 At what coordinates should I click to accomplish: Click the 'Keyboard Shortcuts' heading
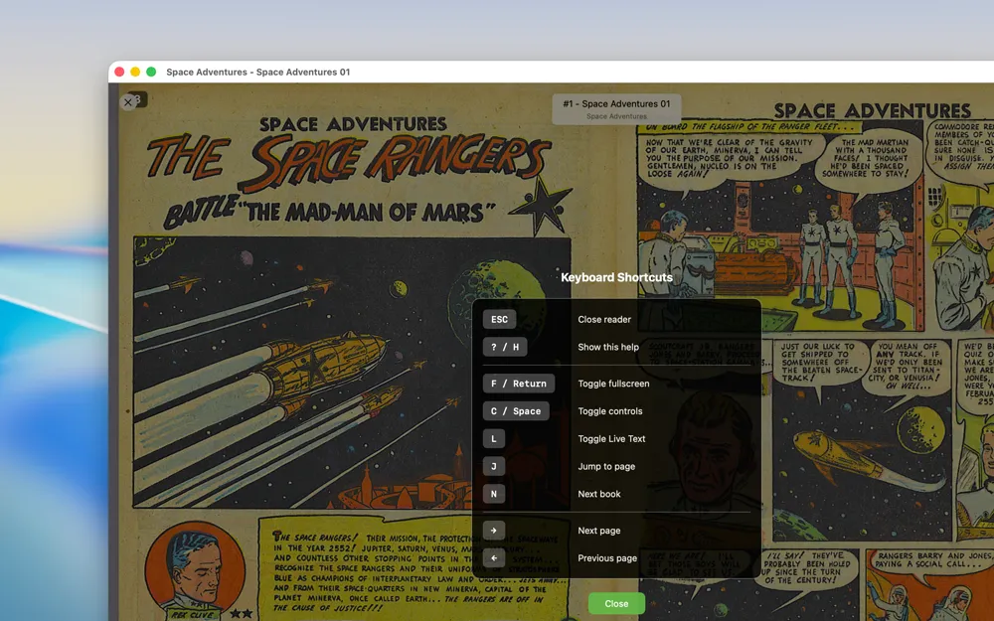616,277
